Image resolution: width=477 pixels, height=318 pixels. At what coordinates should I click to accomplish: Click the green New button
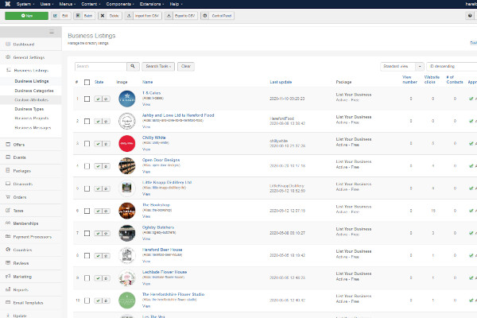coord(26,15)
